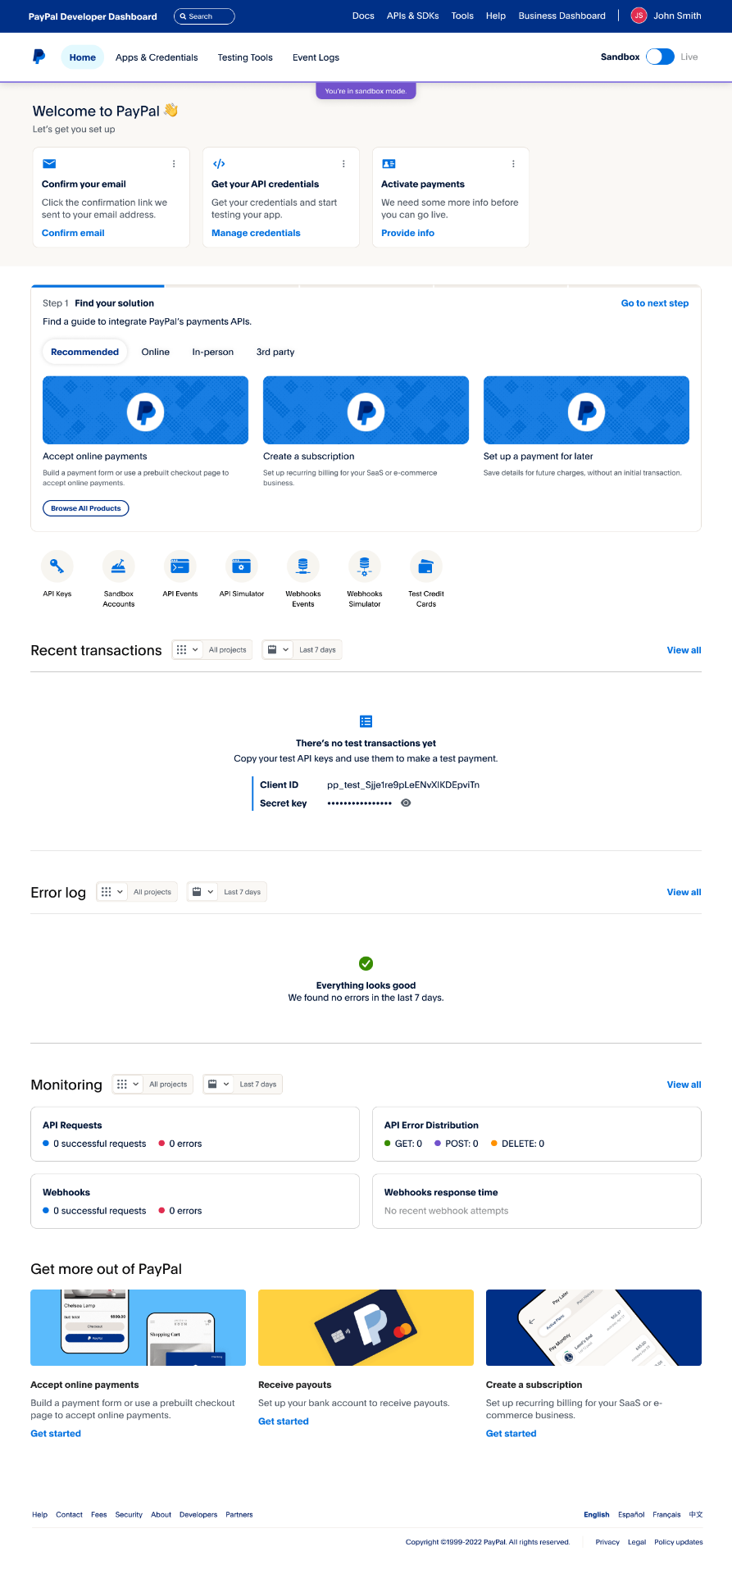Open the APIs & SDKs top menu
The height and width of the screenshot is (1574, 732).
click(412, 16)
